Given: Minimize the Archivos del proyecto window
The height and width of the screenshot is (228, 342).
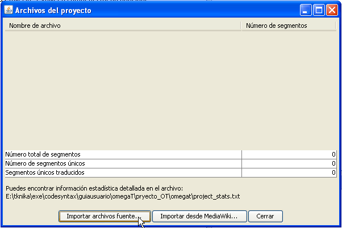Looking at the screenshot, I should 306,10.
